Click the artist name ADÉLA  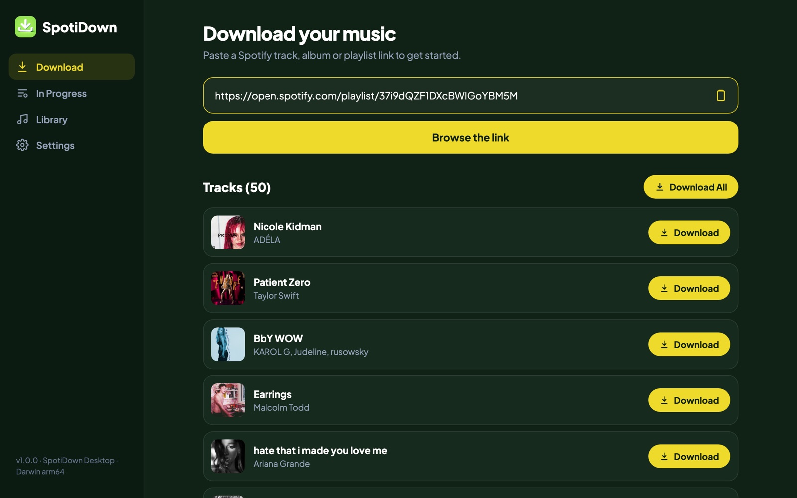(x=267, y=240)
